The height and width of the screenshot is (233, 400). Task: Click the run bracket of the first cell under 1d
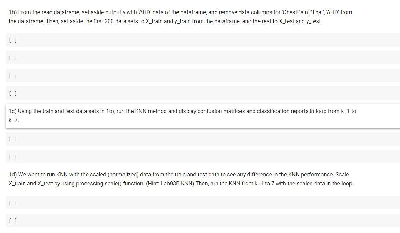click(12, 203)
